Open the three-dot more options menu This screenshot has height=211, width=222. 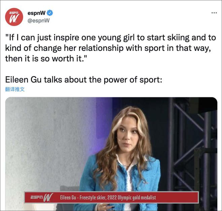[x=214, y=13]
